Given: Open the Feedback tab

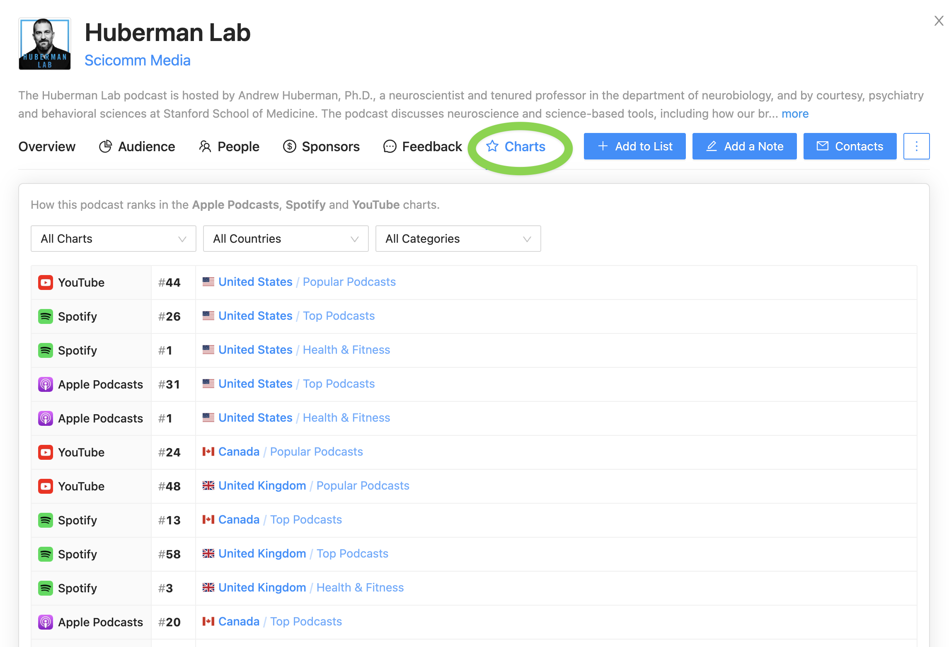Looking at the screenshot, I should pos(423,146).
